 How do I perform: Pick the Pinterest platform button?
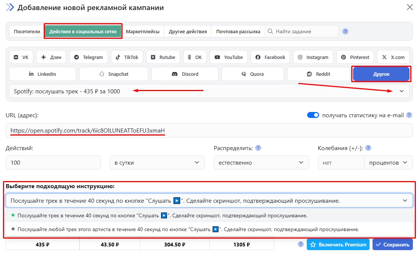point(355,57)
